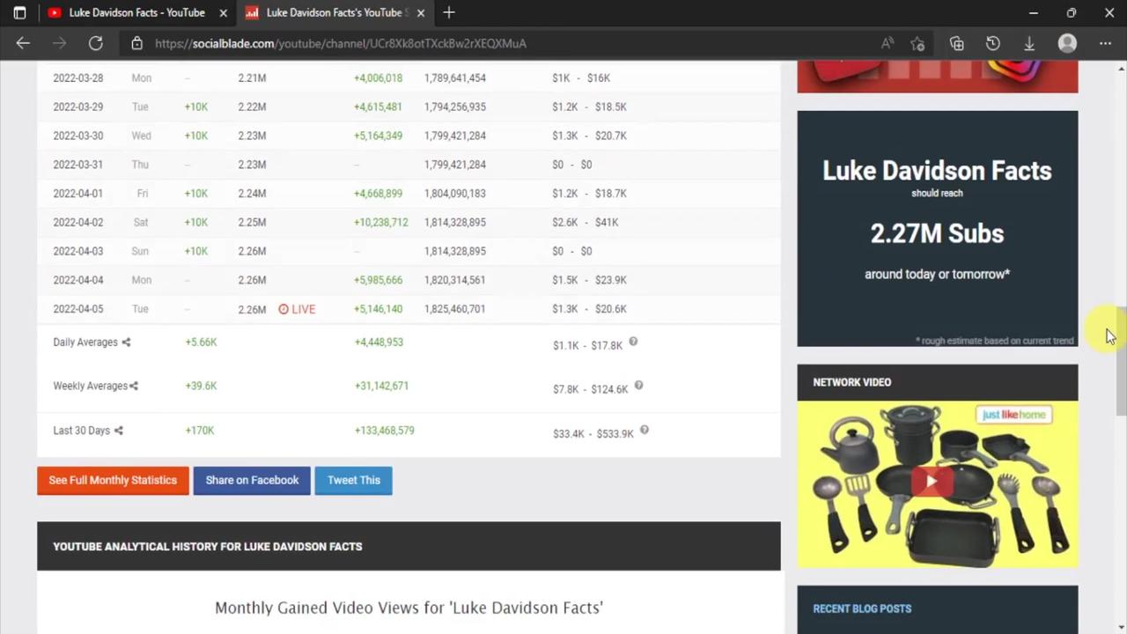The width and height of the screenshot is (1127, 634).
Task: Open the Collections icon
Action: pyautogui.click(x=957, y=43)
